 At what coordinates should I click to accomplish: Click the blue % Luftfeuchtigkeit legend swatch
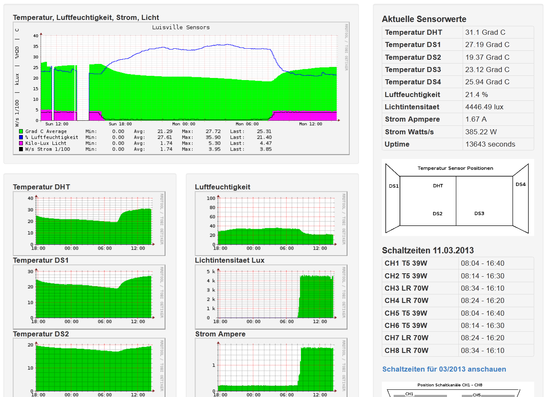pos(21,137)
